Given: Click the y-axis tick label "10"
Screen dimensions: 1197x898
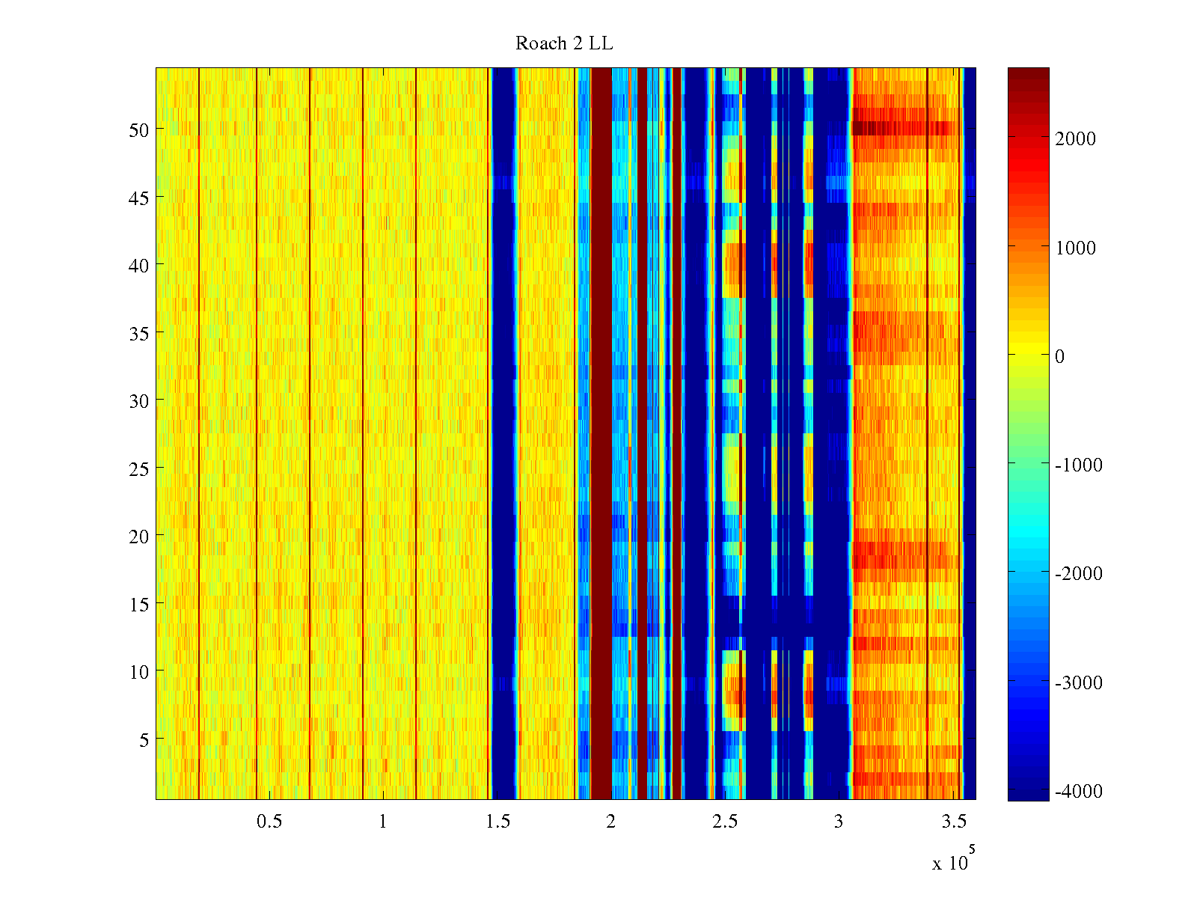Looking at the screenshot, I should [x=138, y=672].
